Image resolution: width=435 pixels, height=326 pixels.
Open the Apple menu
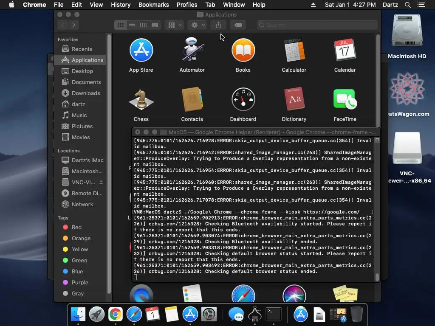pyautogui.click(x=11, y=5)
